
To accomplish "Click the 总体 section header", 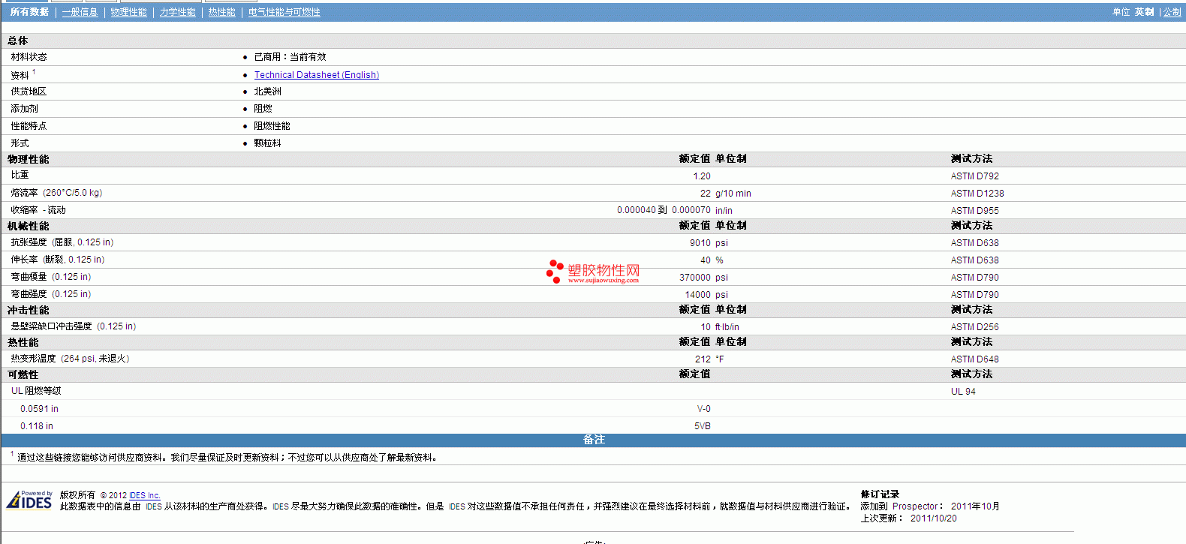I will pyautogui.click(x=18, y=41).
